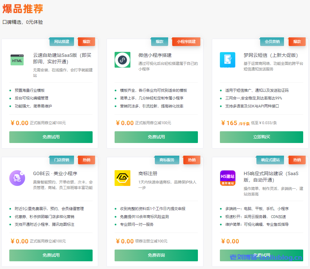Click the yellow trademark logo icon on 商标注册 card
Screen dimensions: 310x269
pyautogui.click(x=122, y=179)
